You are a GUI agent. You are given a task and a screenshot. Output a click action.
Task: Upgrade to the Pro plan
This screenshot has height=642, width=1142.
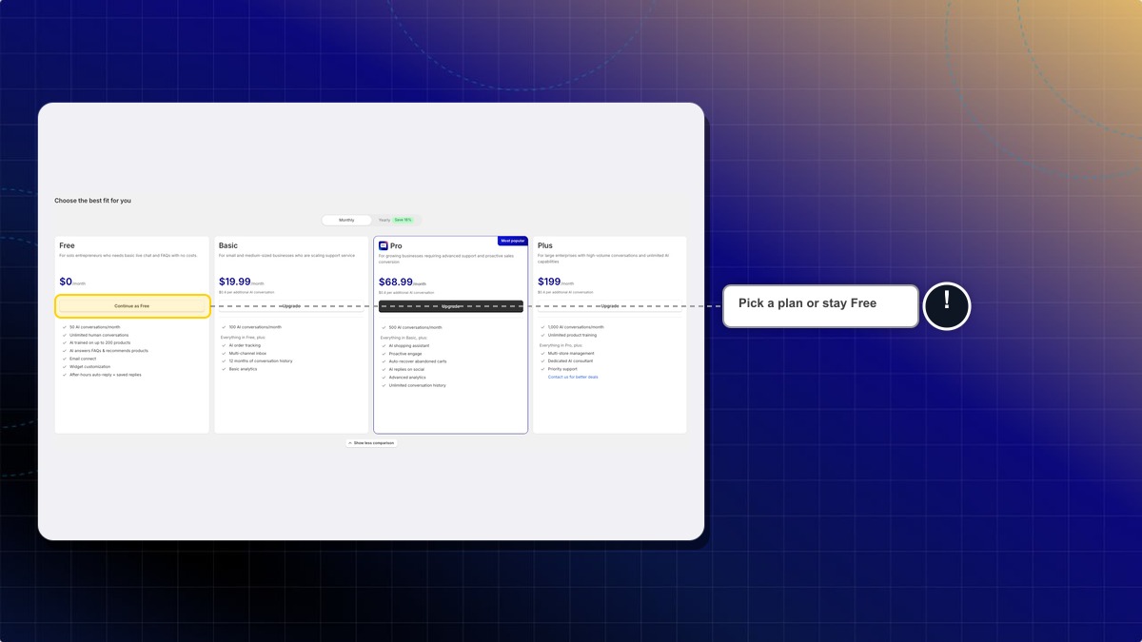451,306
